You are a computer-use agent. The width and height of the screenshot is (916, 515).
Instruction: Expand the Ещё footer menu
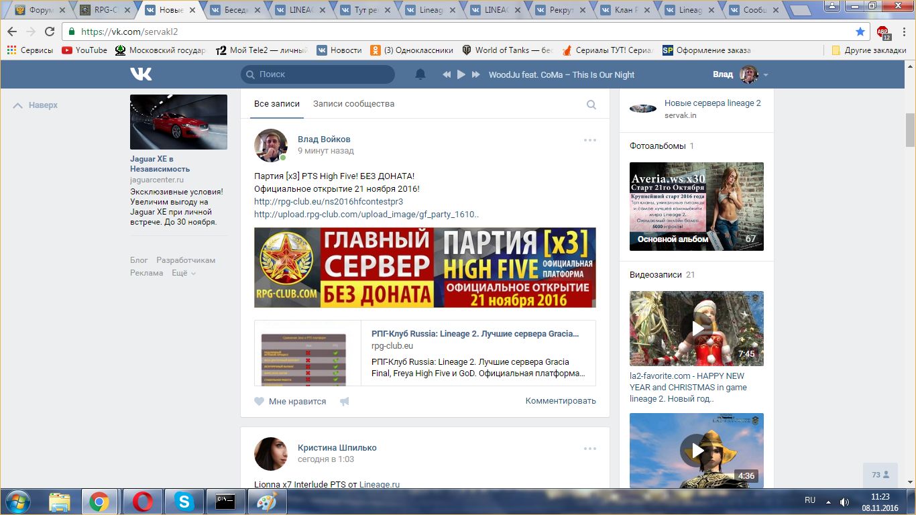coord(184,273)
